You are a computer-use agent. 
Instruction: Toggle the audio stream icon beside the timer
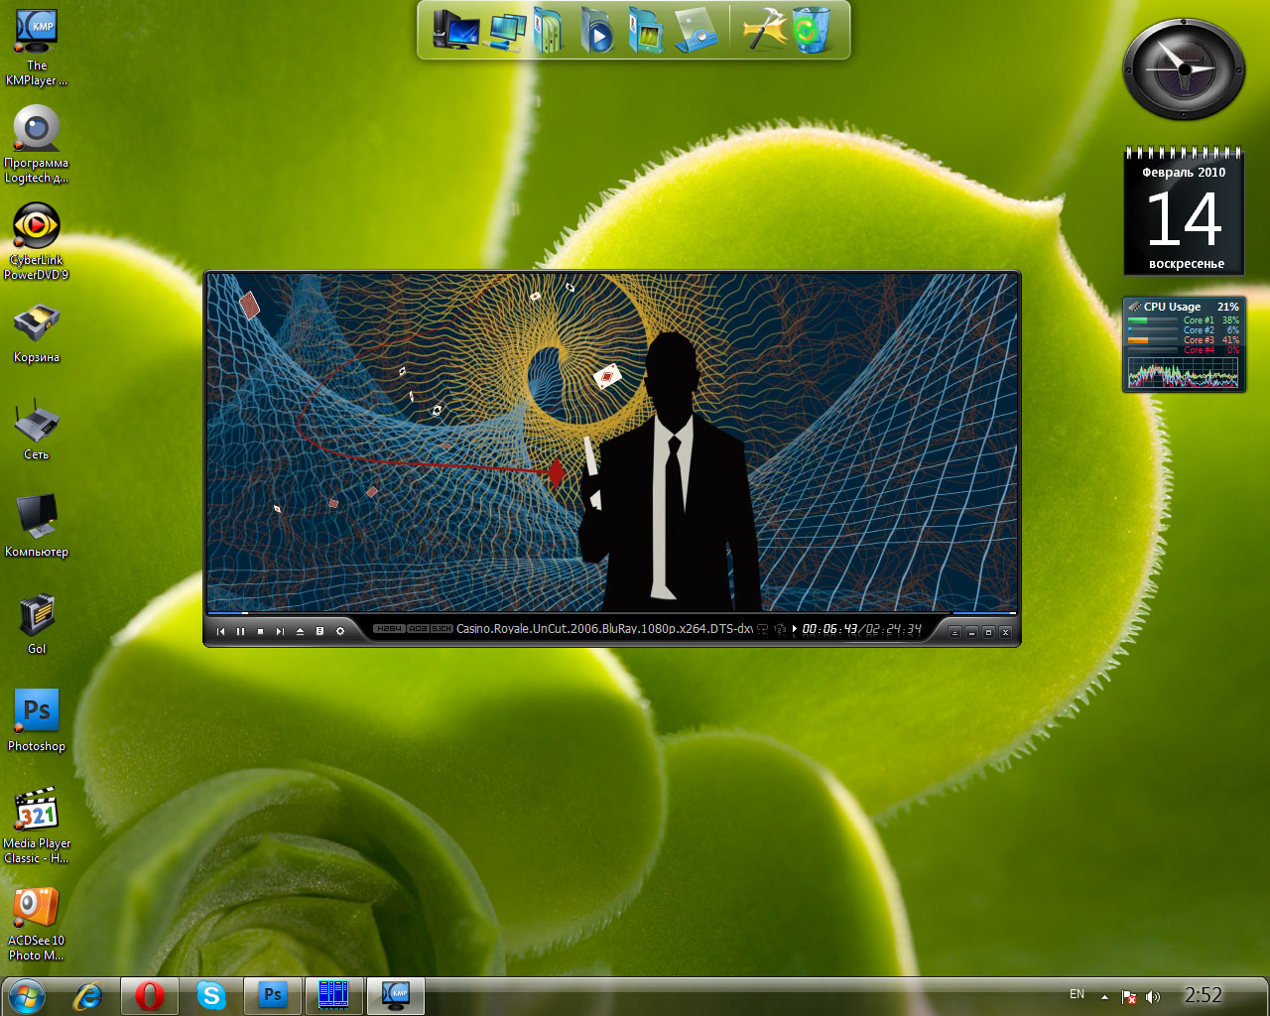780,629
